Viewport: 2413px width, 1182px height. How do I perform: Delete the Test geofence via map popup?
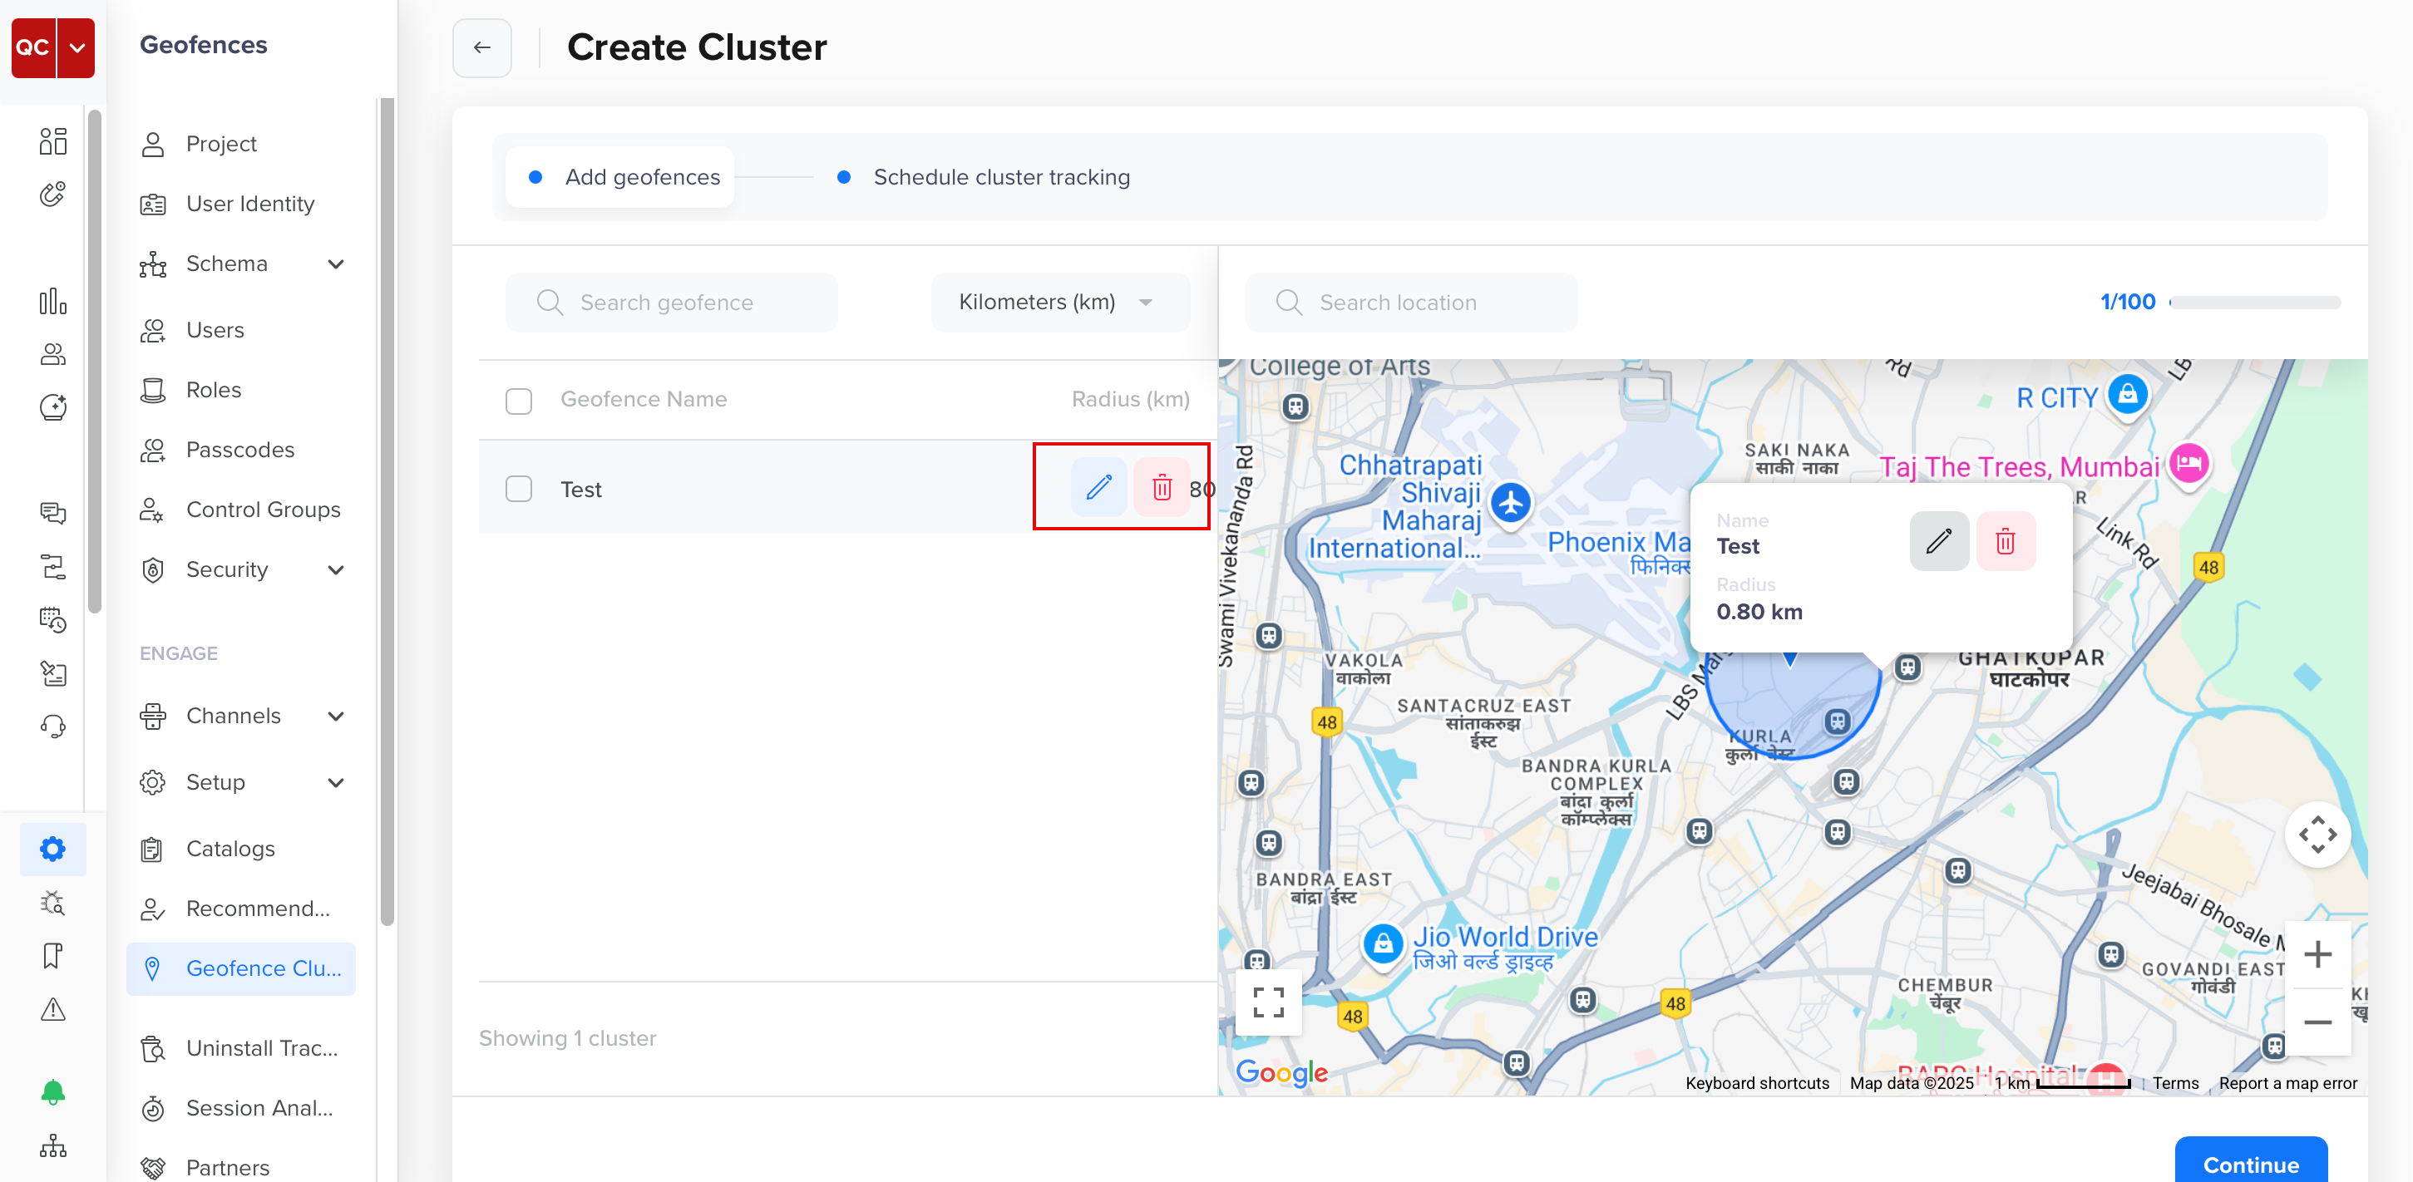point(2006,541)
